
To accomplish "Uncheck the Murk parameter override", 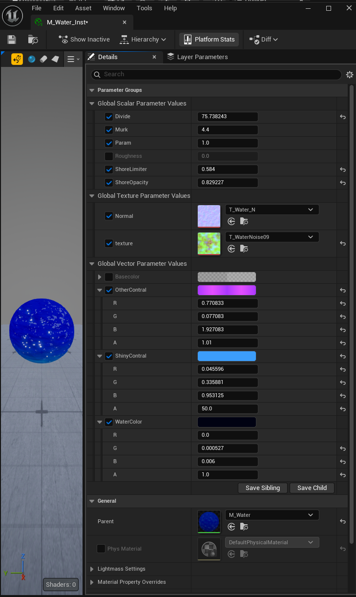I will pos(109,130).
